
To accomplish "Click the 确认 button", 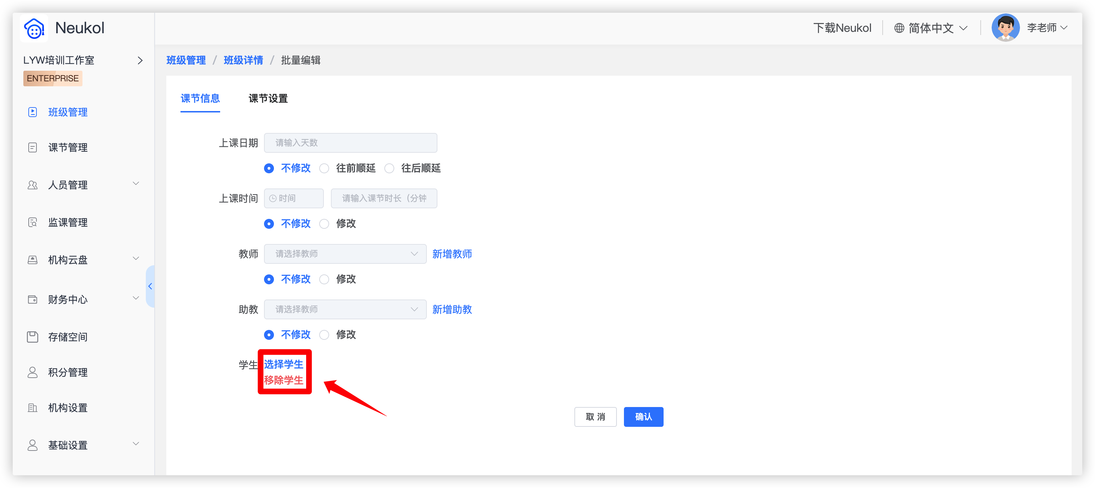I will 643,417.
